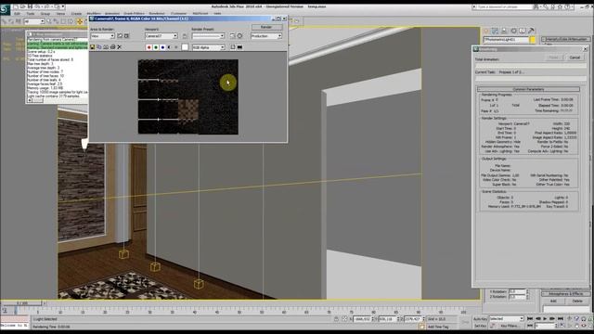The image size is (594, 334).
Task: Open the Motion command panel tab
Action: click(x=513, y=31)
